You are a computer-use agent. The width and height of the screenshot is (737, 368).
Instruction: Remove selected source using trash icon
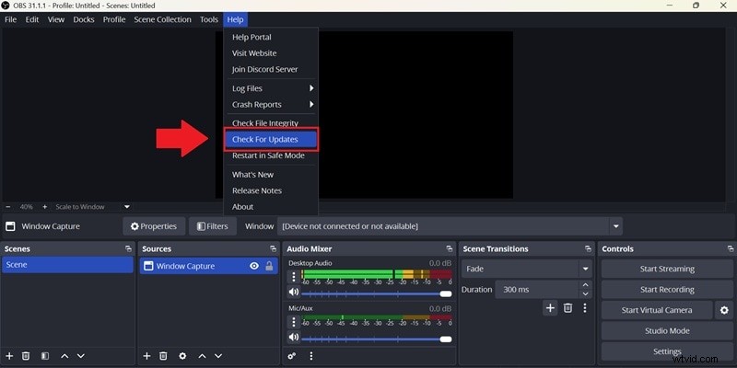tap(163, 356)
